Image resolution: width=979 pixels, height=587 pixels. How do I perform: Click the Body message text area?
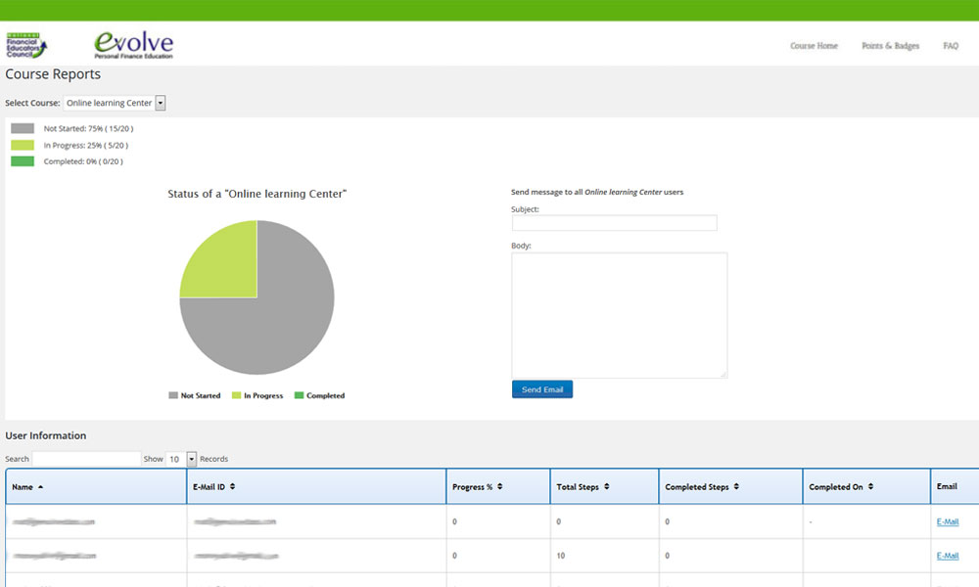coord(620,315)
